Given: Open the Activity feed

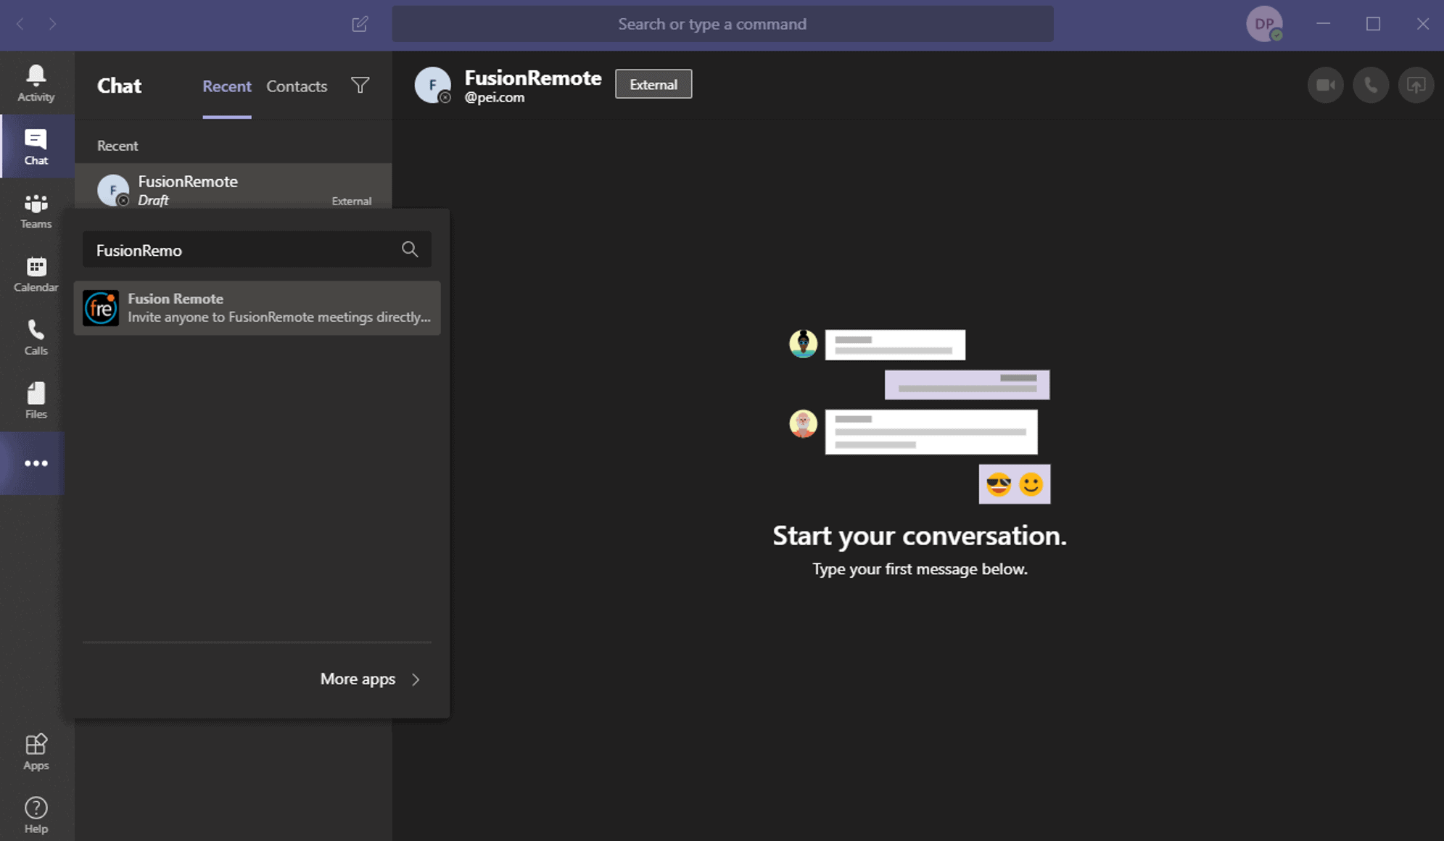Looking at the screenshot, I should pos(36,83).
